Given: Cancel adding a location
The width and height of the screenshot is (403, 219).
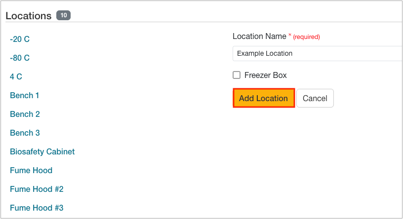Looking at the screenshot, I should pyautogui.click(x=315, y=98).
